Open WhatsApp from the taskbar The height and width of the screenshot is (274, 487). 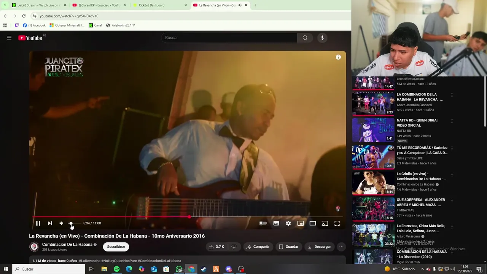(179, 269)
